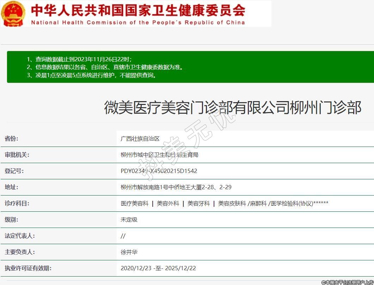Click the 审批机关 row label

(x=17, y=155)
